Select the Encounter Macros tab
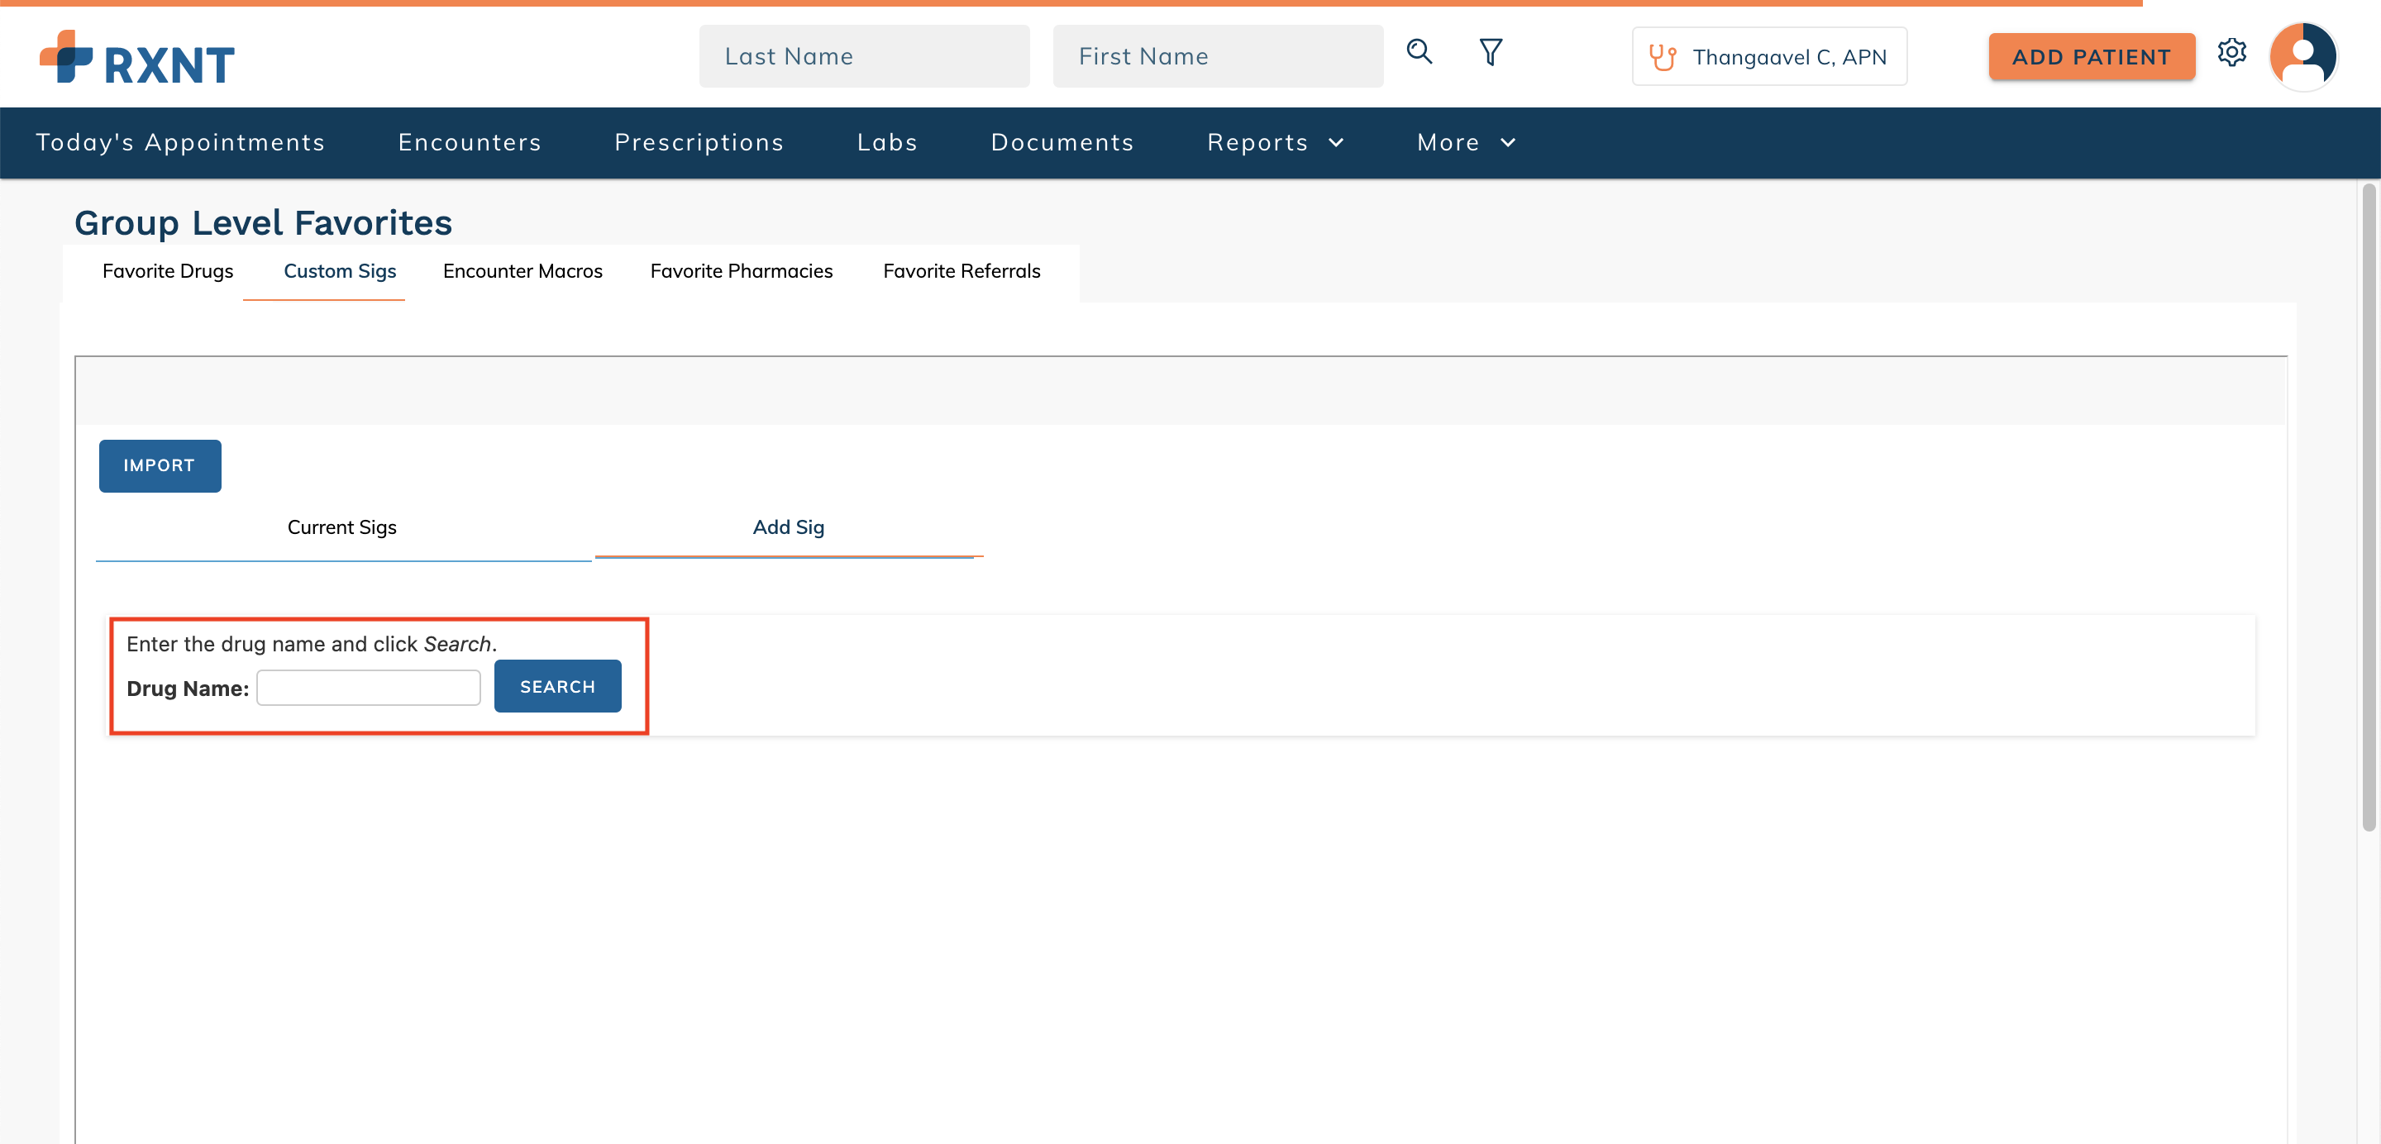Screen dimensions: 2381x1144 522,271
